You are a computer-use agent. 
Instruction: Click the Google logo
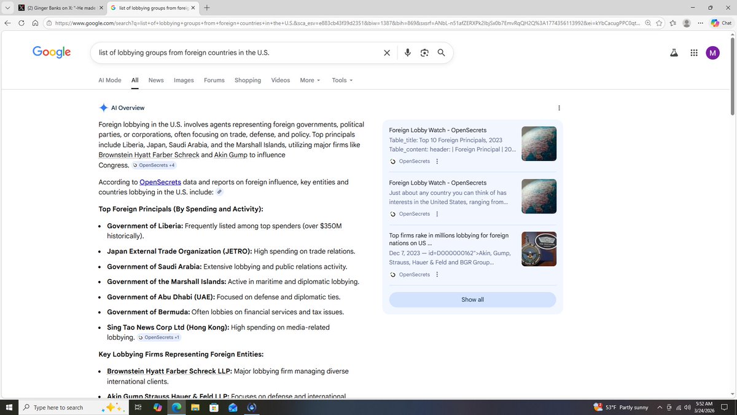(52, 52)
